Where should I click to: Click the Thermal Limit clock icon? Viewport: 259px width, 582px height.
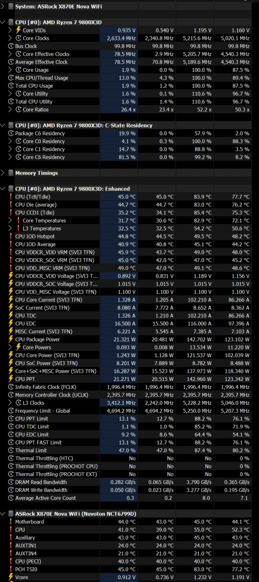click(11, 450)
